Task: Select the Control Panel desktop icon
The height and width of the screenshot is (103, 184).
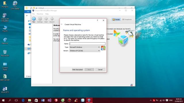Action: click(5, 66)
